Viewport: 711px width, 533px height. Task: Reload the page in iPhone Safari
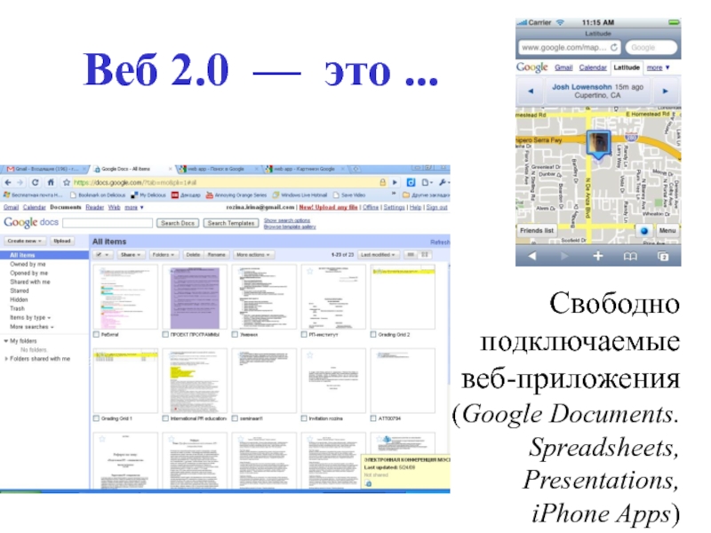(614, 47)
